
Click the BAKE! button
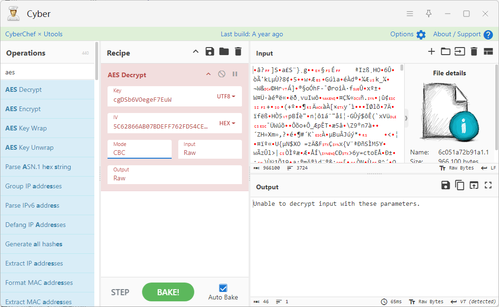[x=168, y=292]
